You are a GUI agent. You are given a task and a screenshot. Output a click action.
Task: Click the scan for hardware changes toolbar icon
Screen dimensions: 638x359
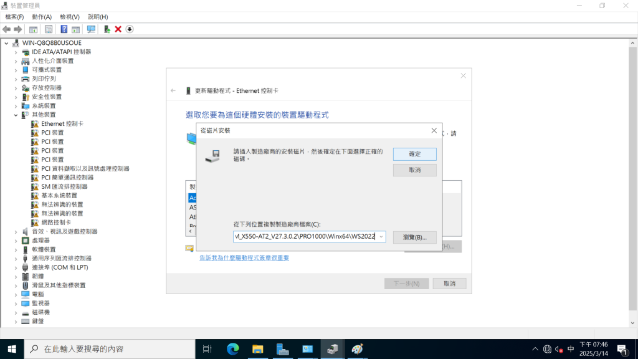pyautogui.click(x=91, y=29)
